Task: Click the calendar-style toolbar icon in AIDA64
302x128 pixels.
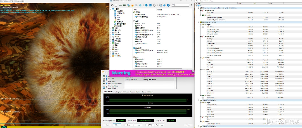Action: pyautogui.click(x=154, y=5)
